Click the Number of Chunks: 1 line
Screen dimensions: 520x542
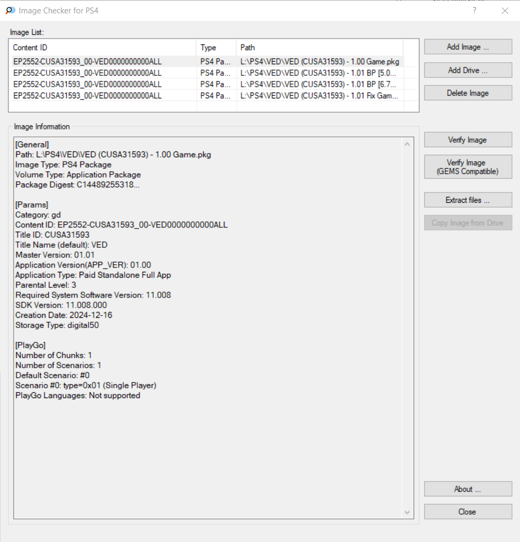click(x=53, y=355)
